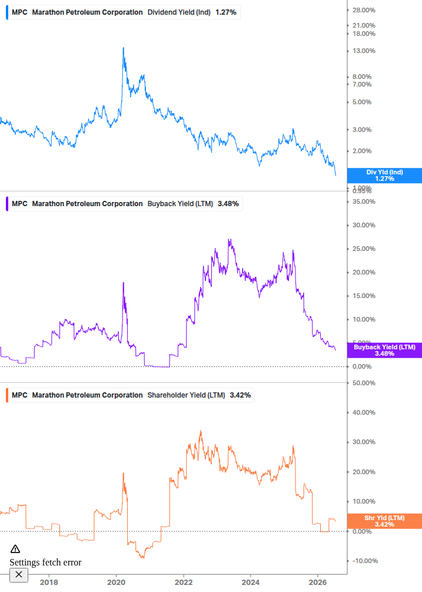Click the 35.00% buyback axis label

(364, 201)
